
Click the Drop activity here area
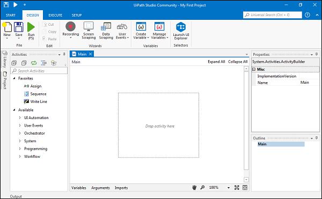[158, 125]
